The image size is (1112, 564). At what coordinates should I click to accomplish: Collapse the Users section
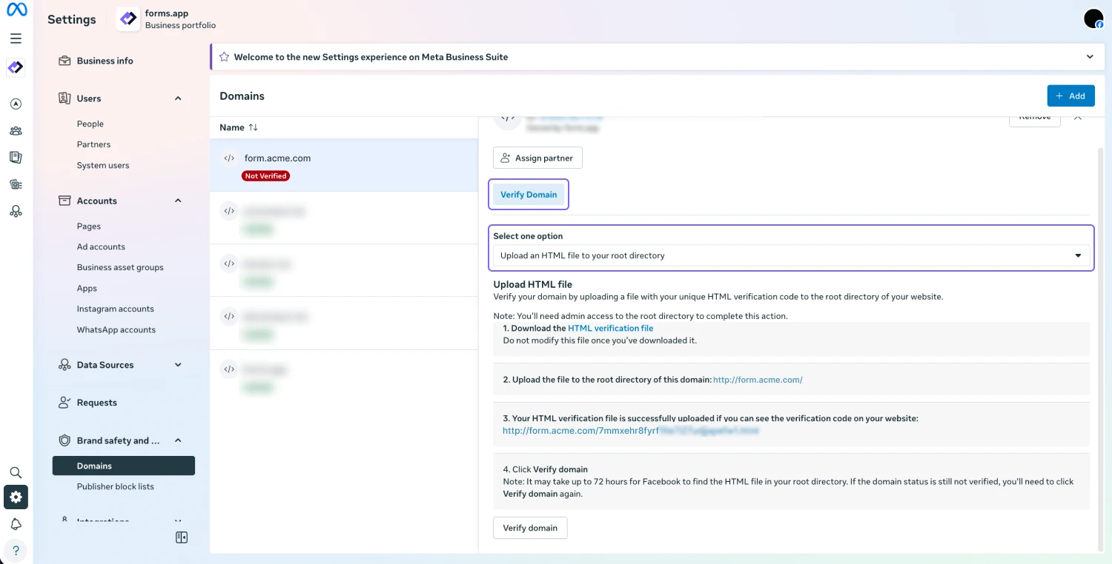(178, 98)
